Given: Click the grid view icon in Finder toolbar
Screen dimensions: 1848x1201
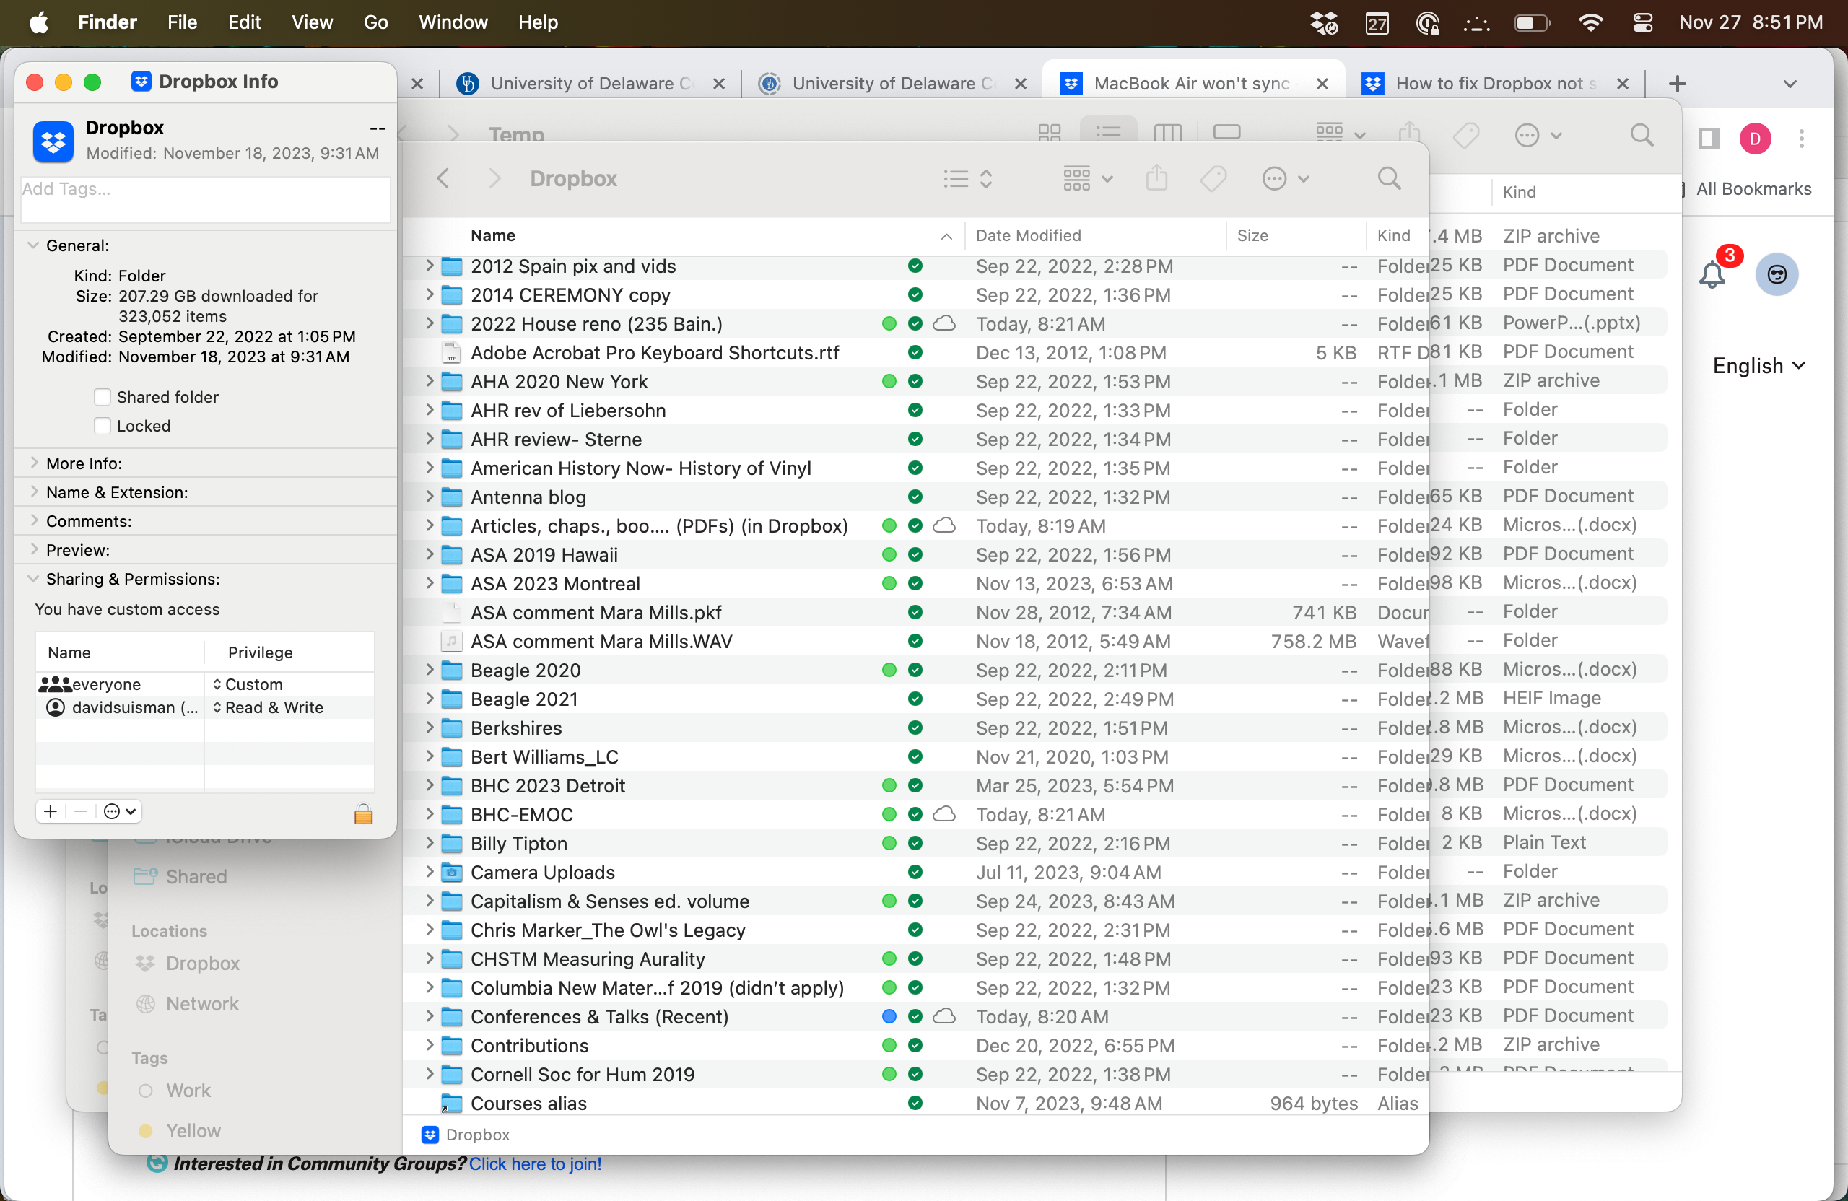Looking at the screenshot, I should [x=1050, y=132].
